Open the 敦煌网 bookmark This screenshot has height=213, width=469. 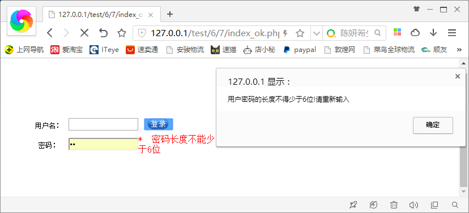click(x=340, y=50)
